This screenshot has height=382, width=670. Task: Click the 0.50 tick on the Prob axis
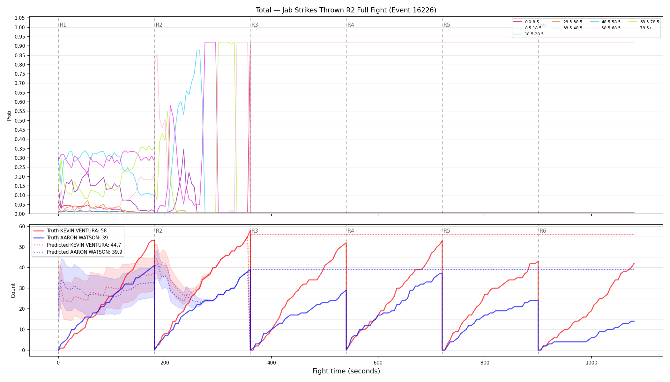20,121
